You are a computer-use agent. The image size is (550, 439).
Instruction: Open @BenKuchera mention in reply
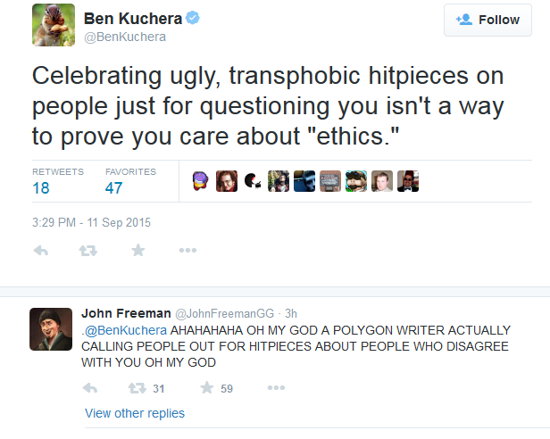(x=126, y=330)
